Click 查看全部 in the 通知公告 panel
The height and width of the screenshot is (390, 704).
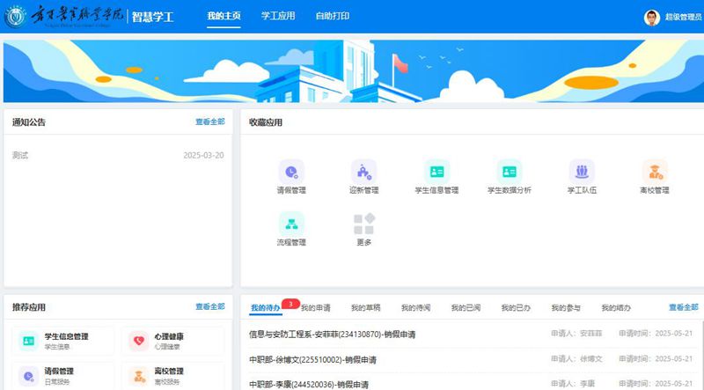[209, 122]
